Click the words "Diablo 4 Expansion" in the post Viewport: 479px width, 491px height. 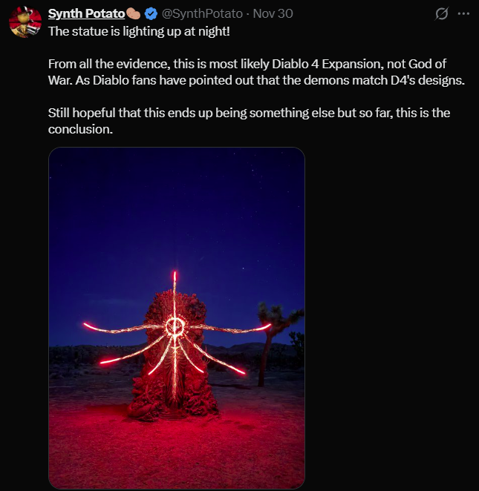click(328, 65)
